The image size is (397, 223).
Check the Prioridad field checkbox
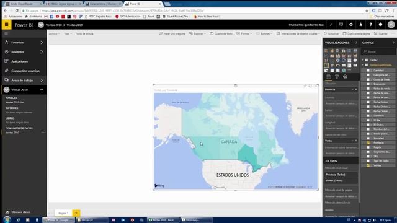[368, 138]
